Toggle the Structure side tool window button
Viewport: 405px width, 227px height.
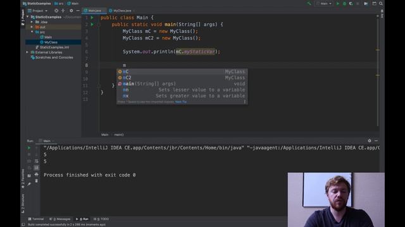point(23,203)
